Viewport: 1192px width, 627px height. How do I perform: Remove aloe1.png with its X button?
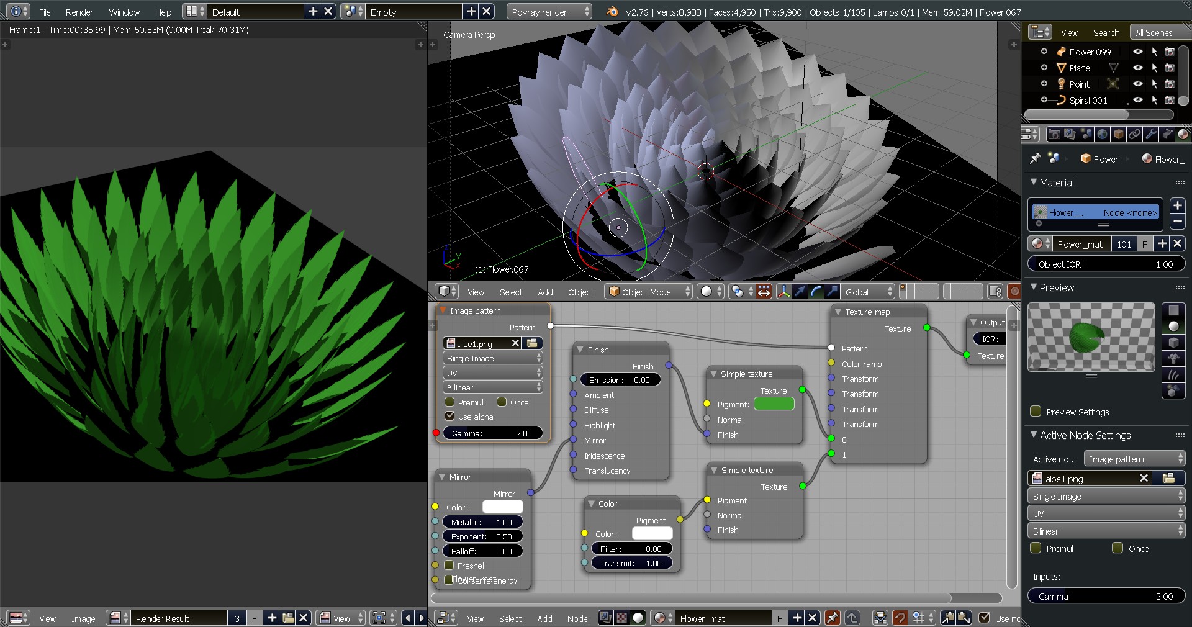click(x=515, y=343)
